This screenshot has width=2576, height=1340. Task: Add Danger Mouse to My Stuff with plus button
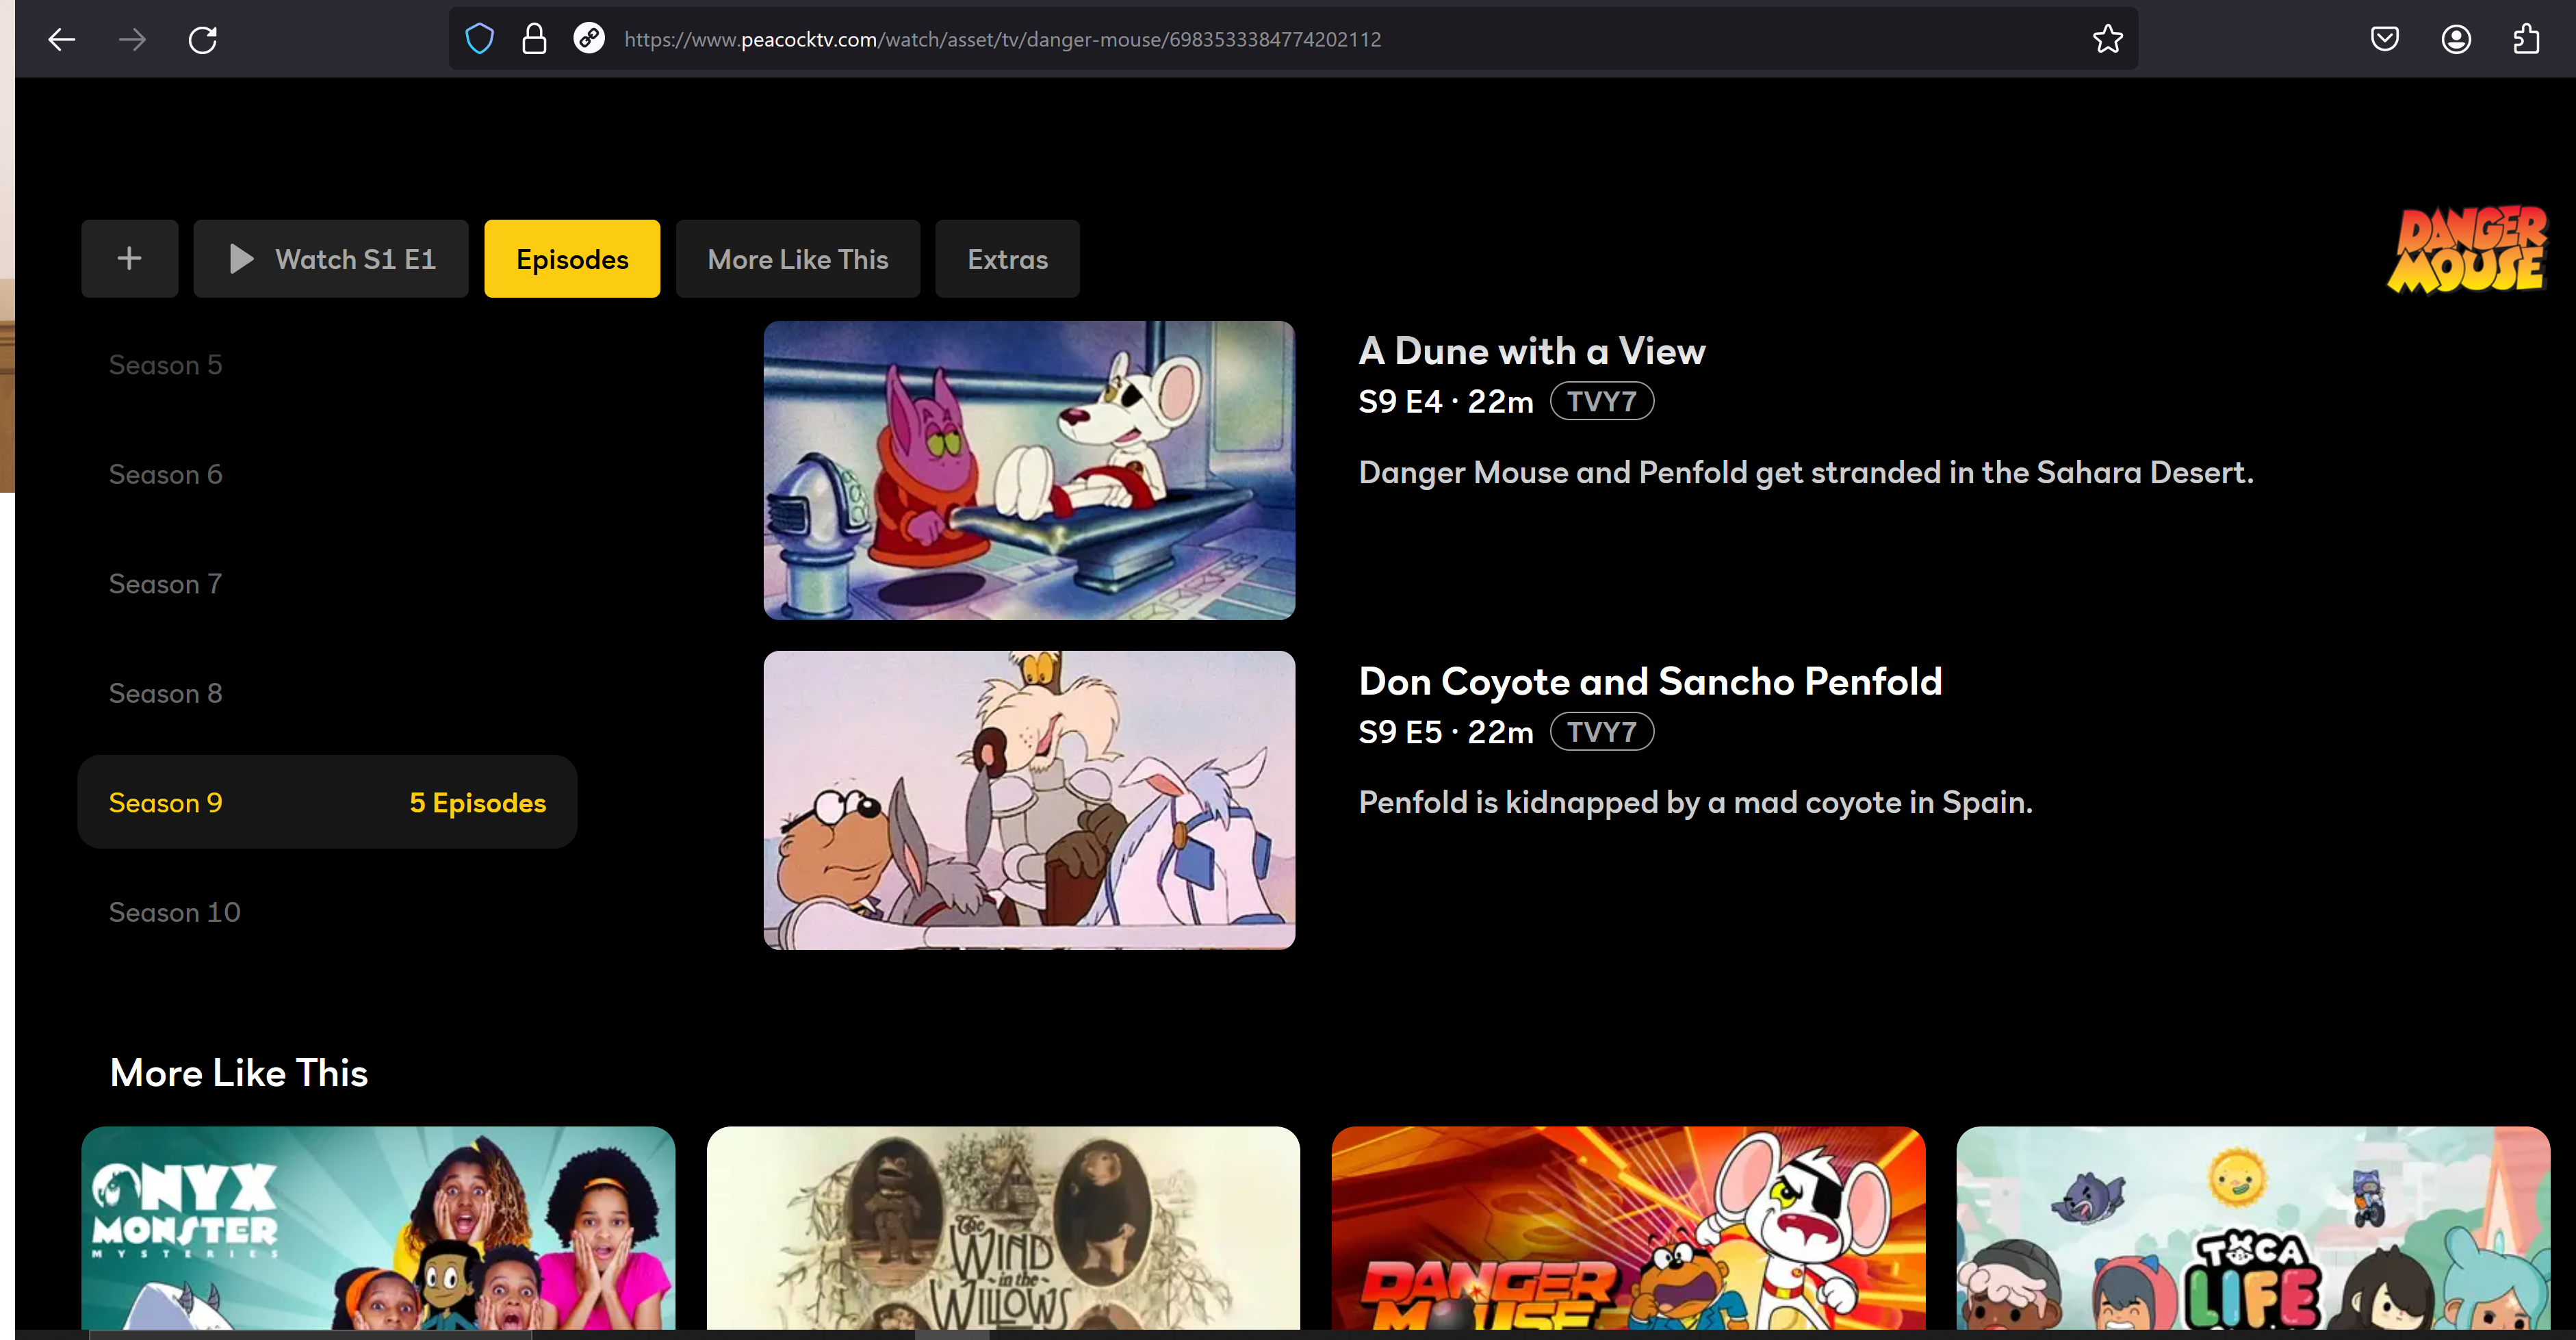[x=129, y=258]
